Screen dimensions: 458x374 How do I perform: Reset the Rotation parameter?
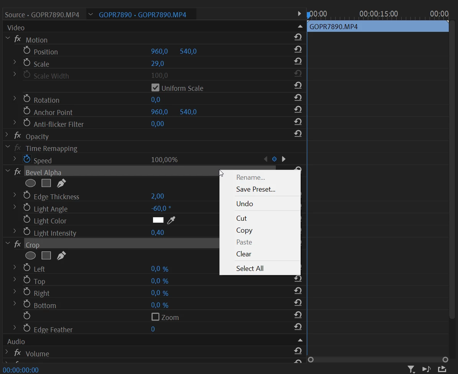pos(298,98)
